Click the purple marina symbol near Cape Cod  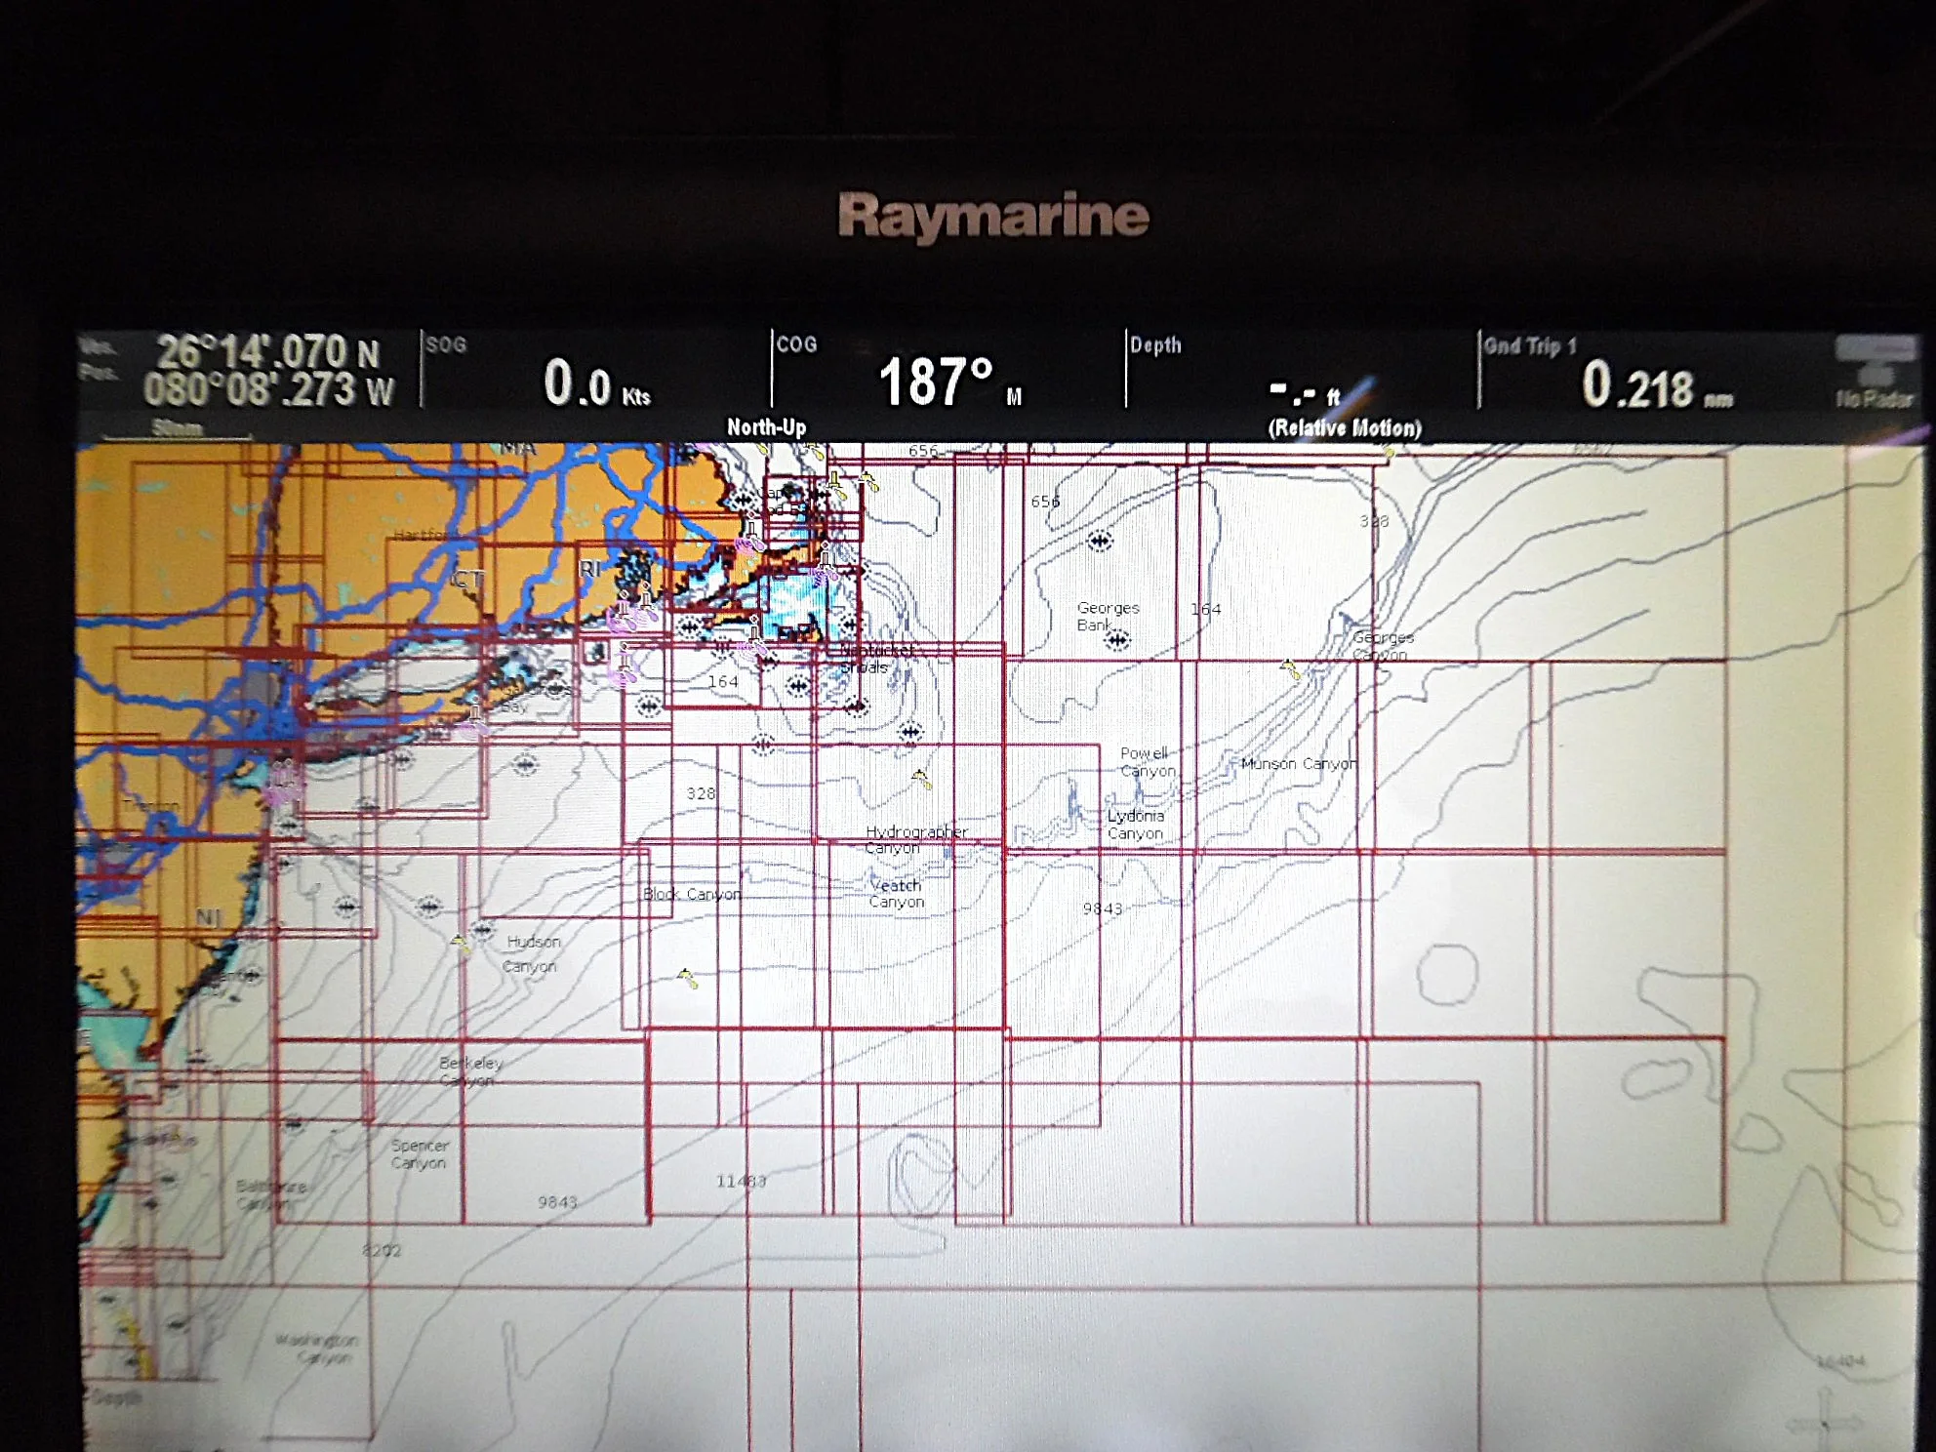tap(748, 544)
